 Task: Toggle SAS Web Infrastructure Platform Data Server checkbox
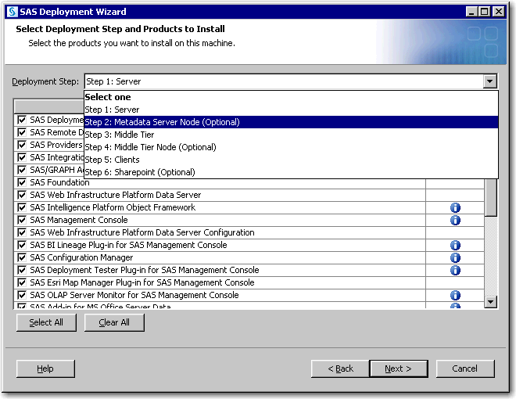tap(22, 196)
